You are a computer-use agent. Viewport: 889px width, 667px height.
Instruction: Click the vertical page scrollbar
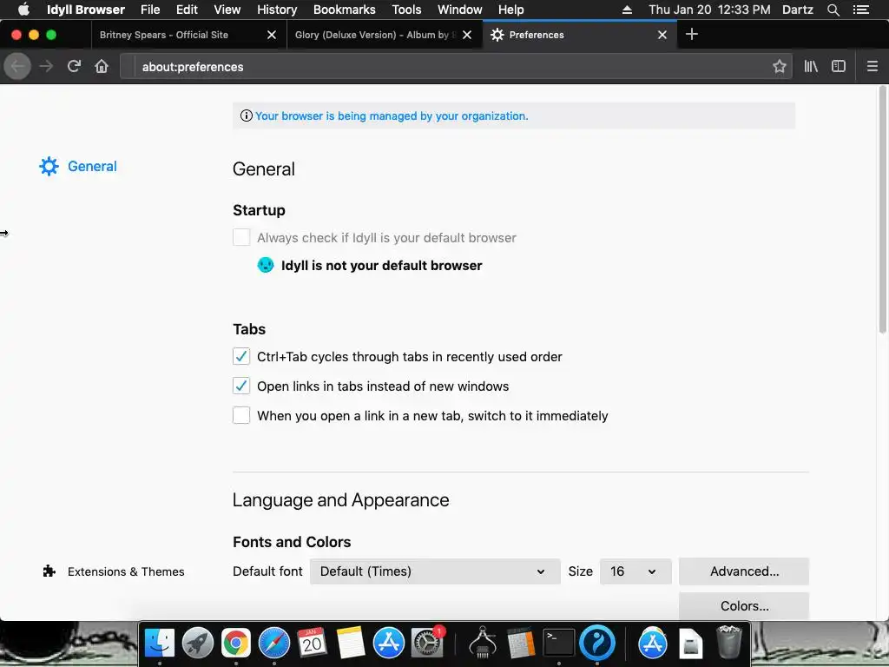(x=882, y=210)
